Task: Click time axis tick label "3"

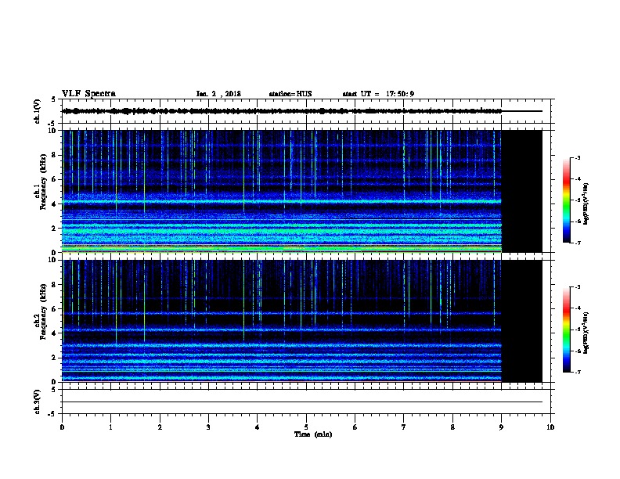Action: point(208,427)
